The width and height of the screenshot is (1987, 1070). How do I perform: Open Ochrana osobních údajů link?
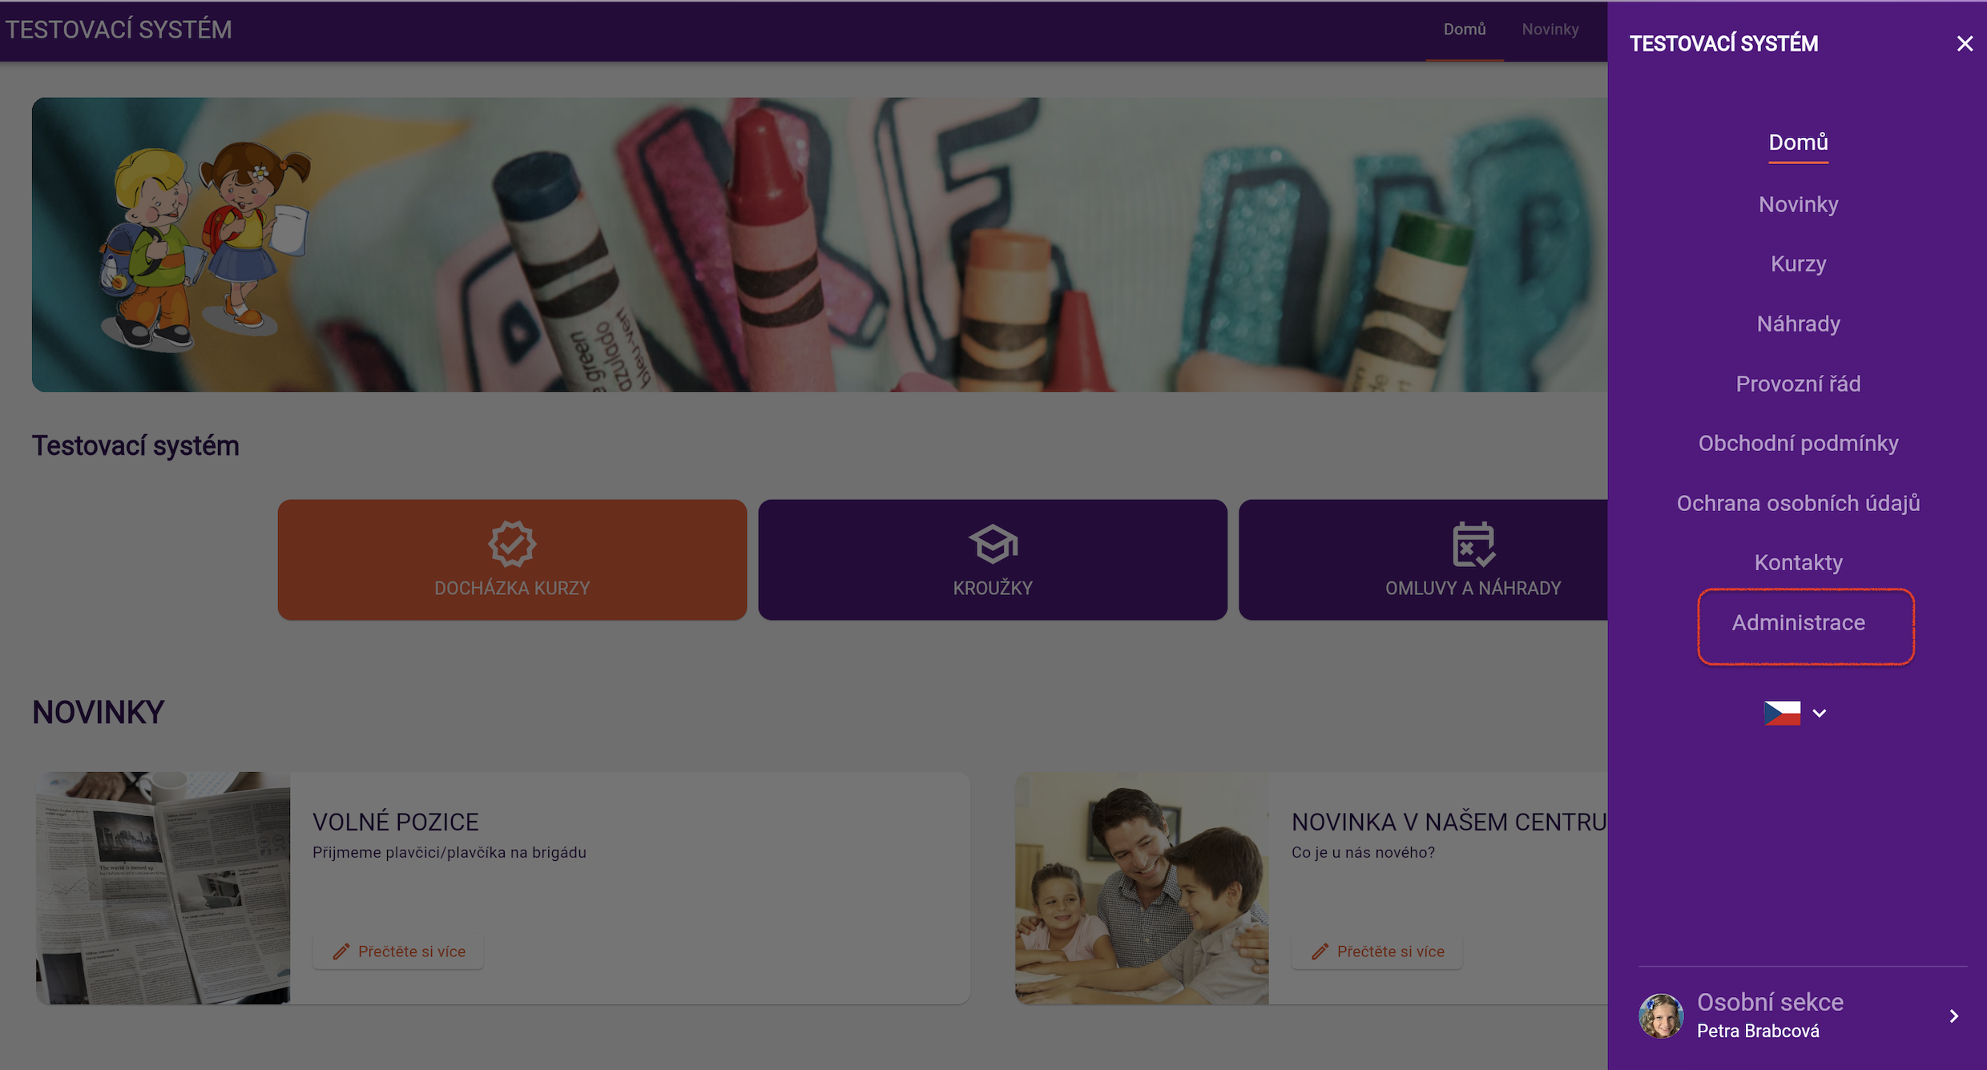pos(1798,503)
